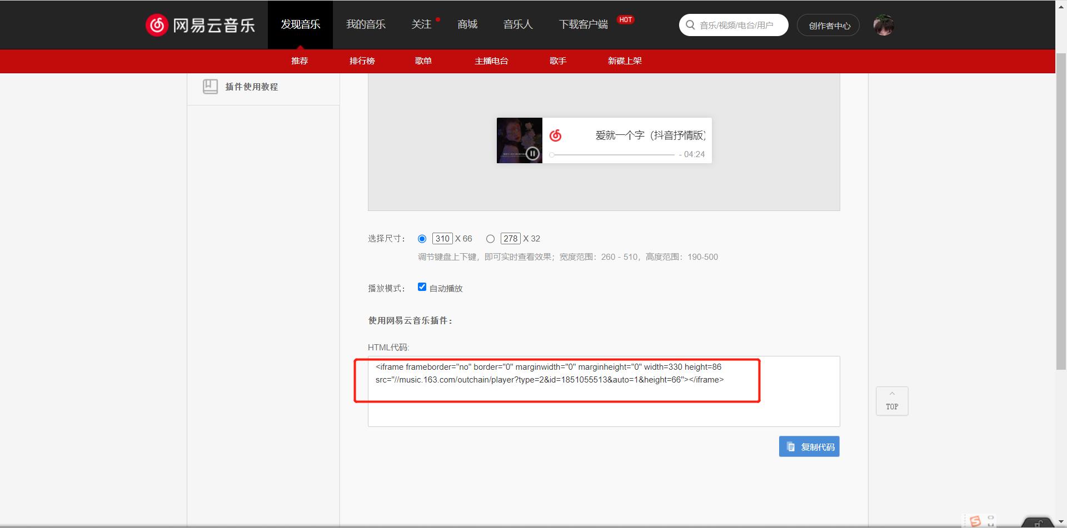Click the remaining time - 04:24 in the player
This screenshot has width=1067, height=528.
point(692,154)
